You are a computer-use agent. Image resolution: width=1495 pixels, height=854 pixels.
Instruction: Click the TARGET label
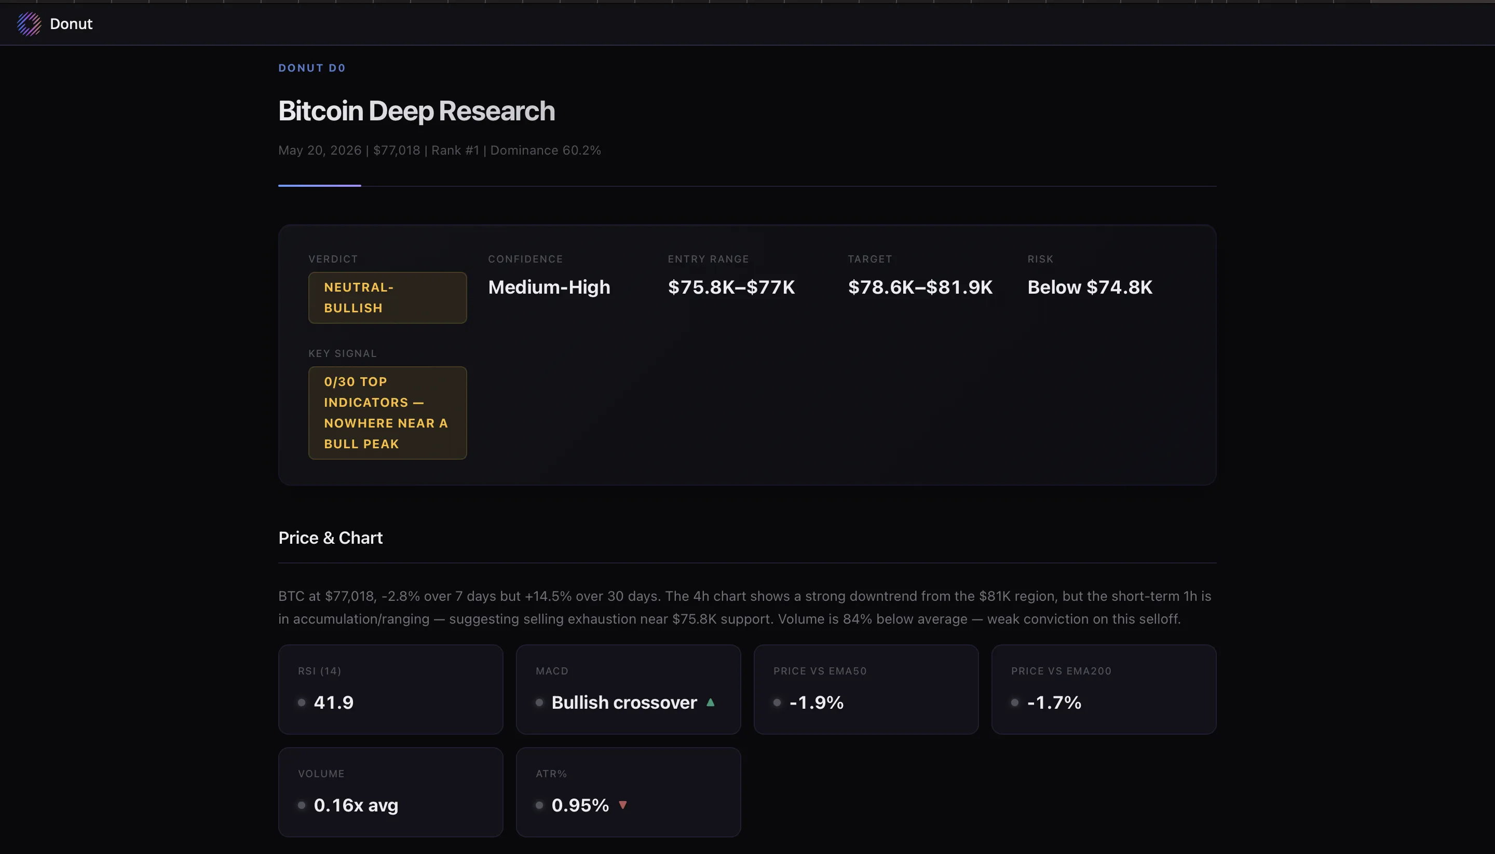(x=870, y=259)
